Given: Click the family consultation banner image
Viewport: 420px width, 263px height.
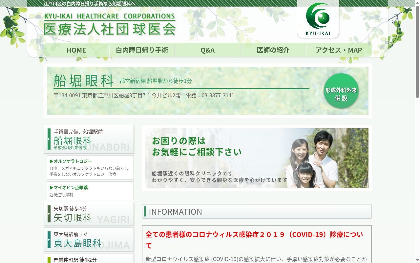Looking at the screenshot, I should coord(257,158).
